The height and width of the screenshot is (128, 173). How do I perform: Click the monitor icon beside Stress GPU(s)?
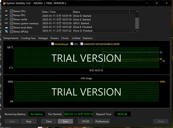pos(6,32)
